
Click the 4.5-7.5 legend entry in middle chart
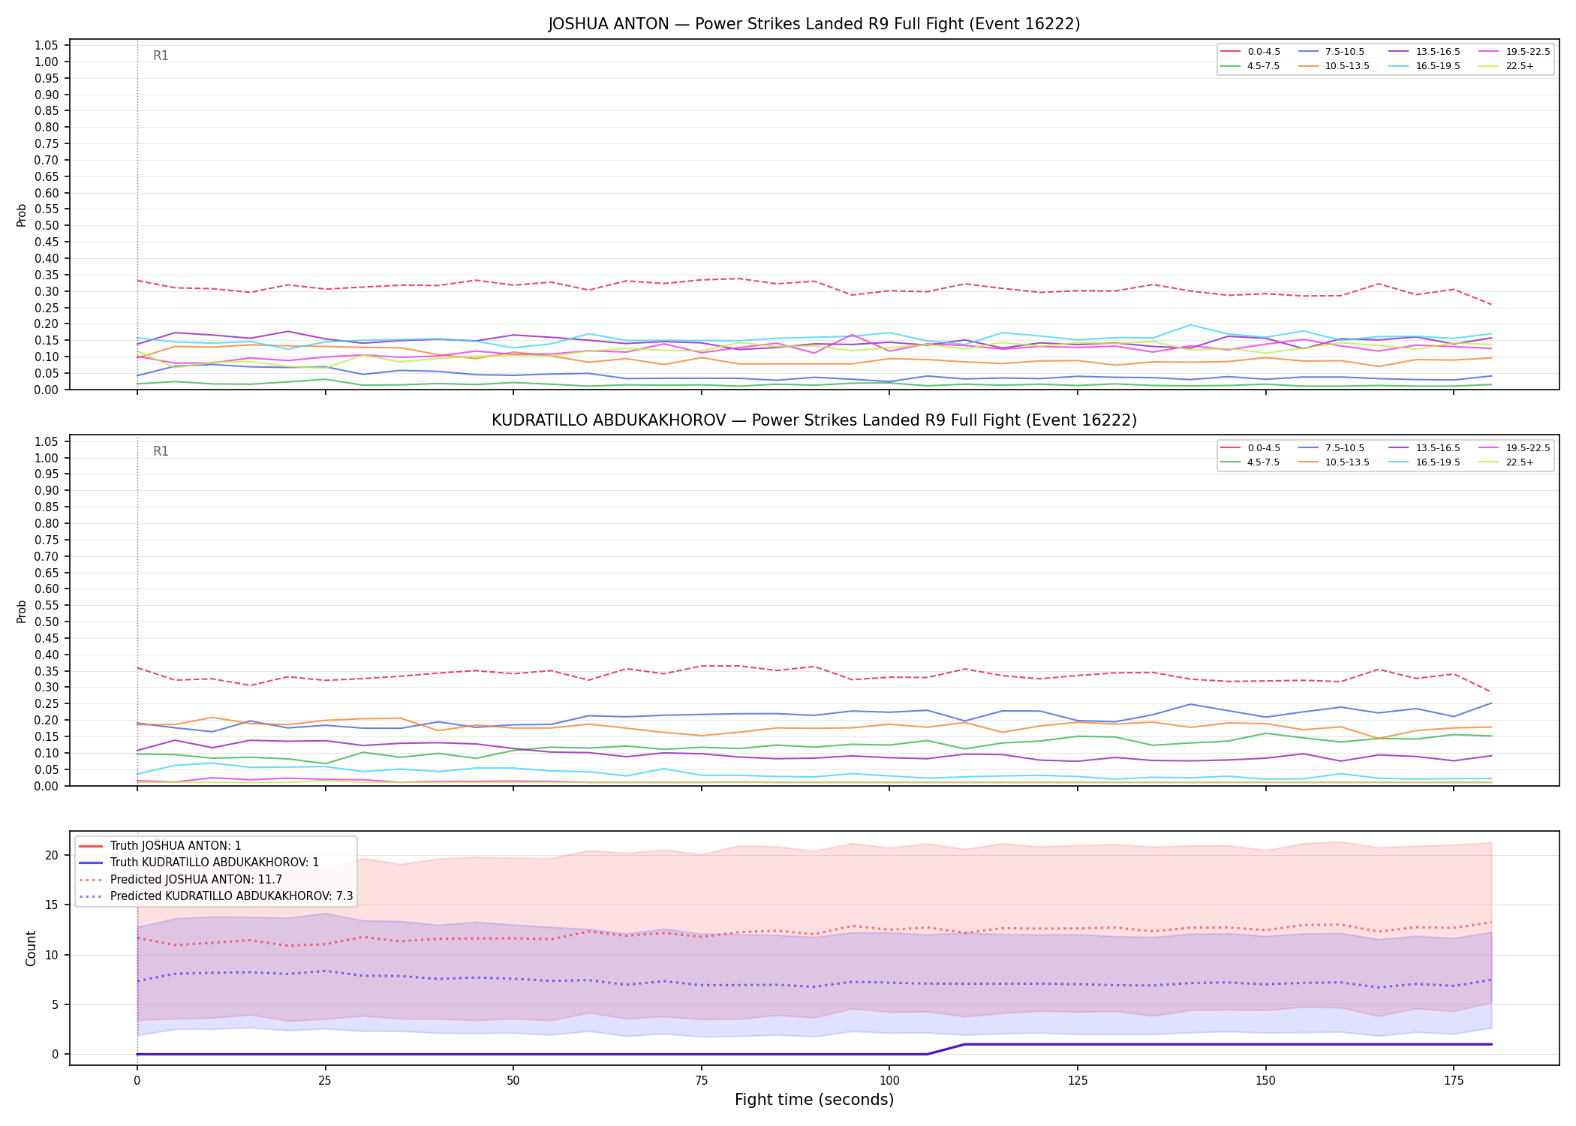pyautogui.click(x=1250, y=462)
